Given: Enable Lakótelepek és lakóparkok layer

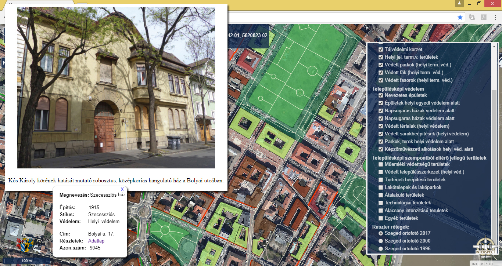Looking at the screenshot, I should [381, 187].
